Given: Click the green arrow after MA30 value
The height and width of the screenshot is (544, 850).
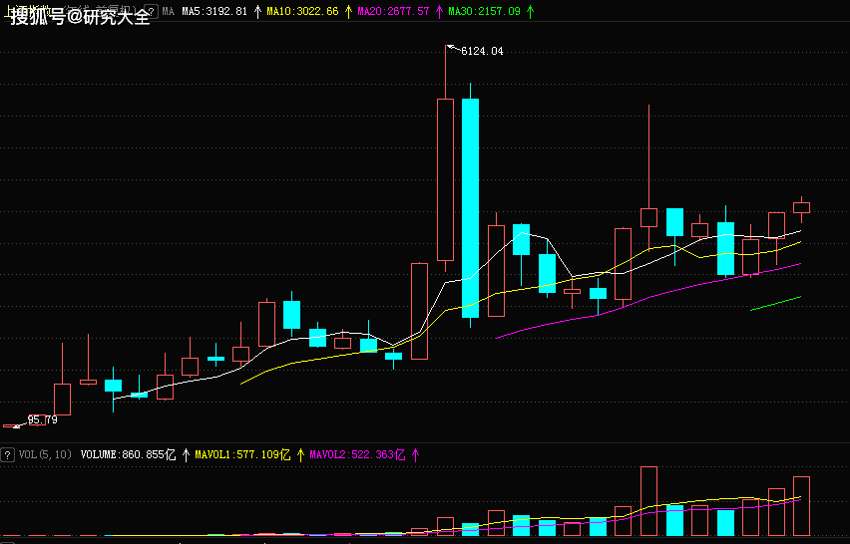Looking at the screenshot, I should click(x=530, y=11).
